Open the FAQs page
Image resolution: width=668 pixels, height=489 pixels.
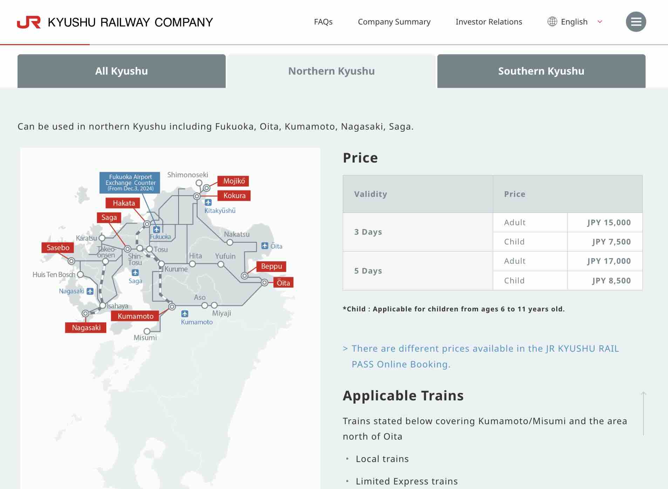tap(323, 22)
